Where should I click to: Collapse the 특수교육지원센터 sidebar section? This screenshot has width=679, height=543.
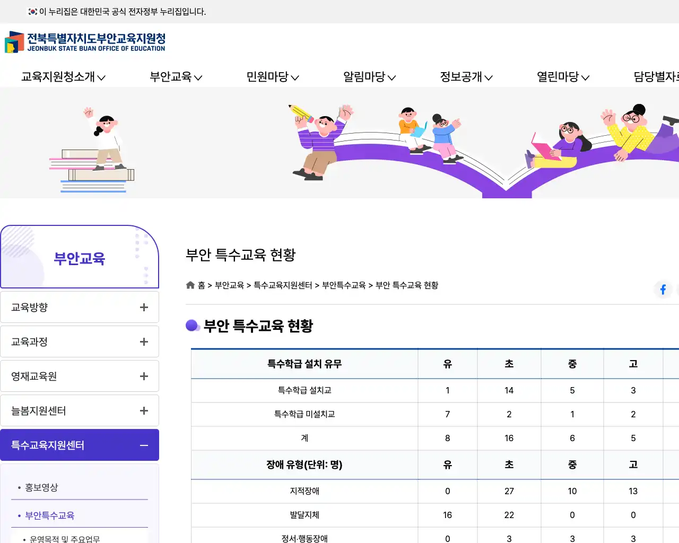click(80, 445)
